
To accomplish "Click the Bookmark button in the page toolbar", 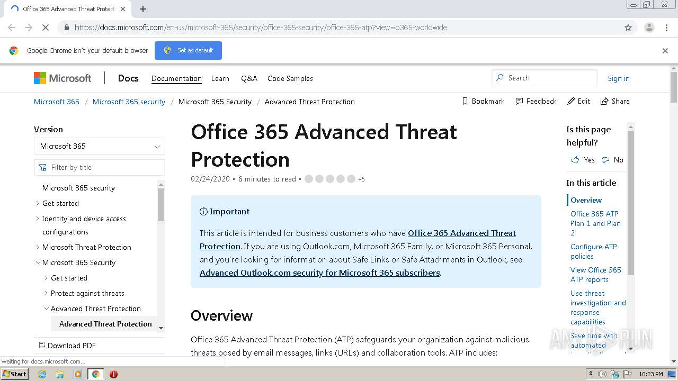I will [483, 101].
